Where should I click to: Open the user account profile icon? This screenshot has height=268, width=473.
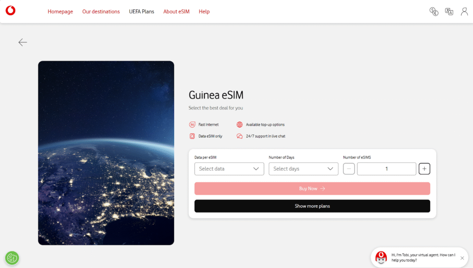point(464,12)
